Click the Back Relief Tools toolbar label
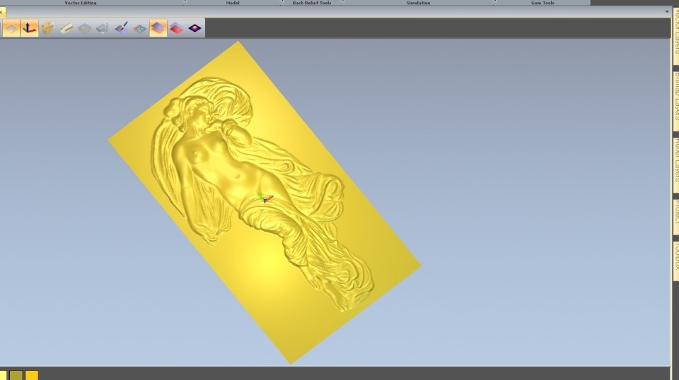The width and height of the screenshot is (679, 380). (312, 3)
